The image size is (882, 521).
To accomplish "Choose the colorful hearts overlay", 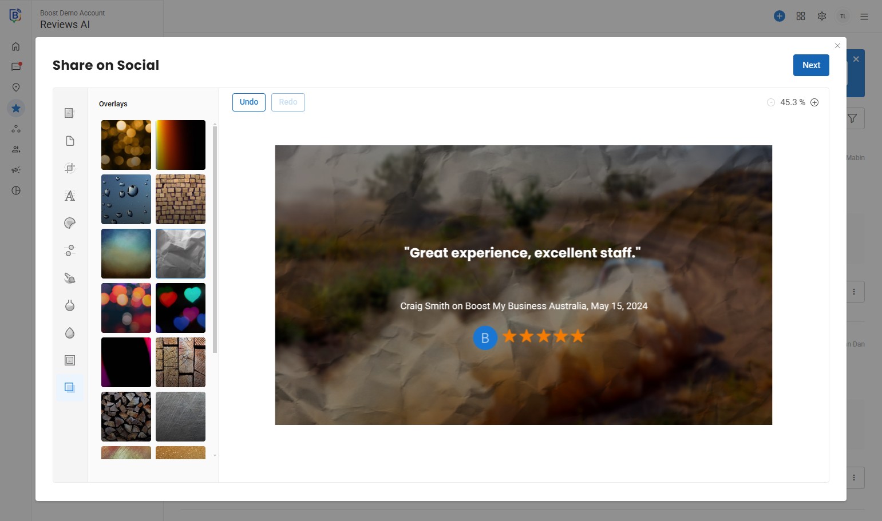I will click(x=180, y=308).
